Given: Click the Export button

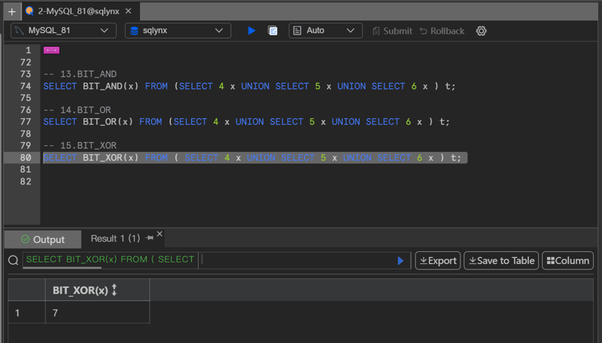Looking at the screenshot, I should (x=438, y=261).
